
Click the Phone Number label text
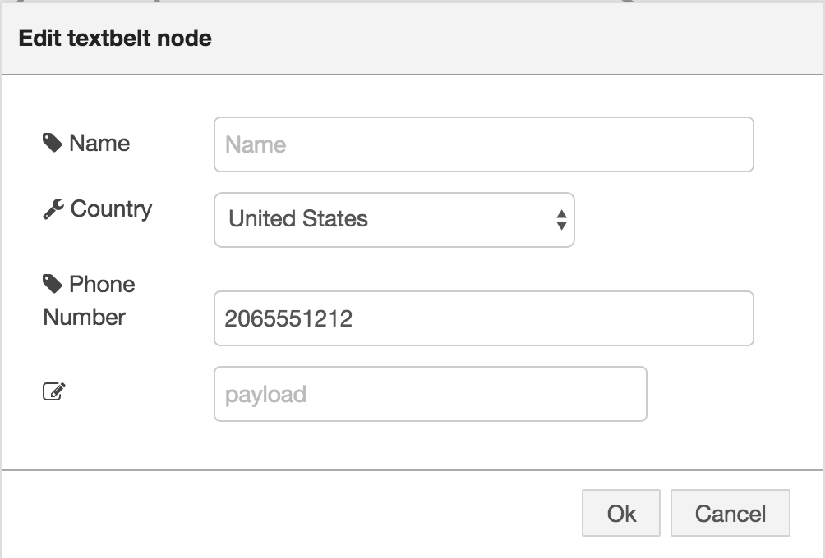(x=89, y=300)
